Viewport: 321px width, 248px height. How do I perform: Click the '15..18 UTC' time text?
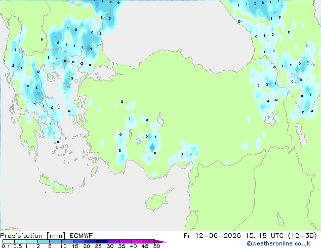click(x=264, y=236)
